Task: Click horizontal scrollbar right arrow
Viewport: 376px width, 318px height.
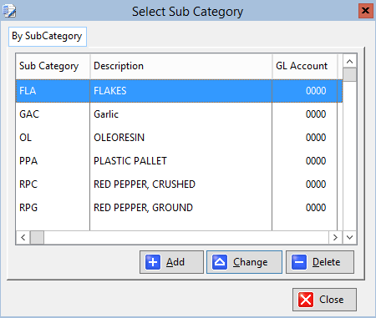Action: click(x=335, y=238)
